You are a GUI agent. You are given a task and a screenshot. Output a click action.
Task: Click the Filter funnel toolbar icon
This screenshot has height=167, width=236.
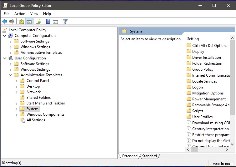65,22
